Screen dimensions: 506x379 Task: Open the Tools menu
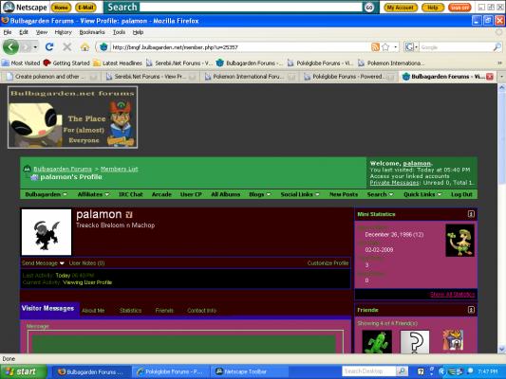tap(119, 32)
